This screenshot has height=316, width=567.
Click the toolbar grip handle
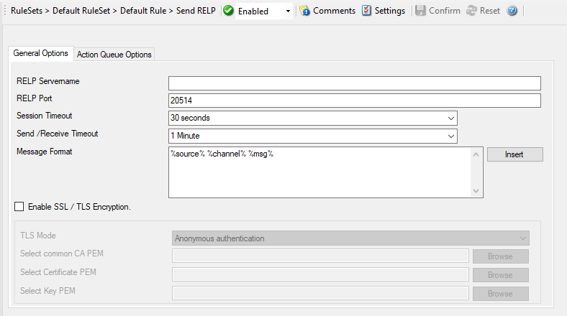[x=5, y=11]
